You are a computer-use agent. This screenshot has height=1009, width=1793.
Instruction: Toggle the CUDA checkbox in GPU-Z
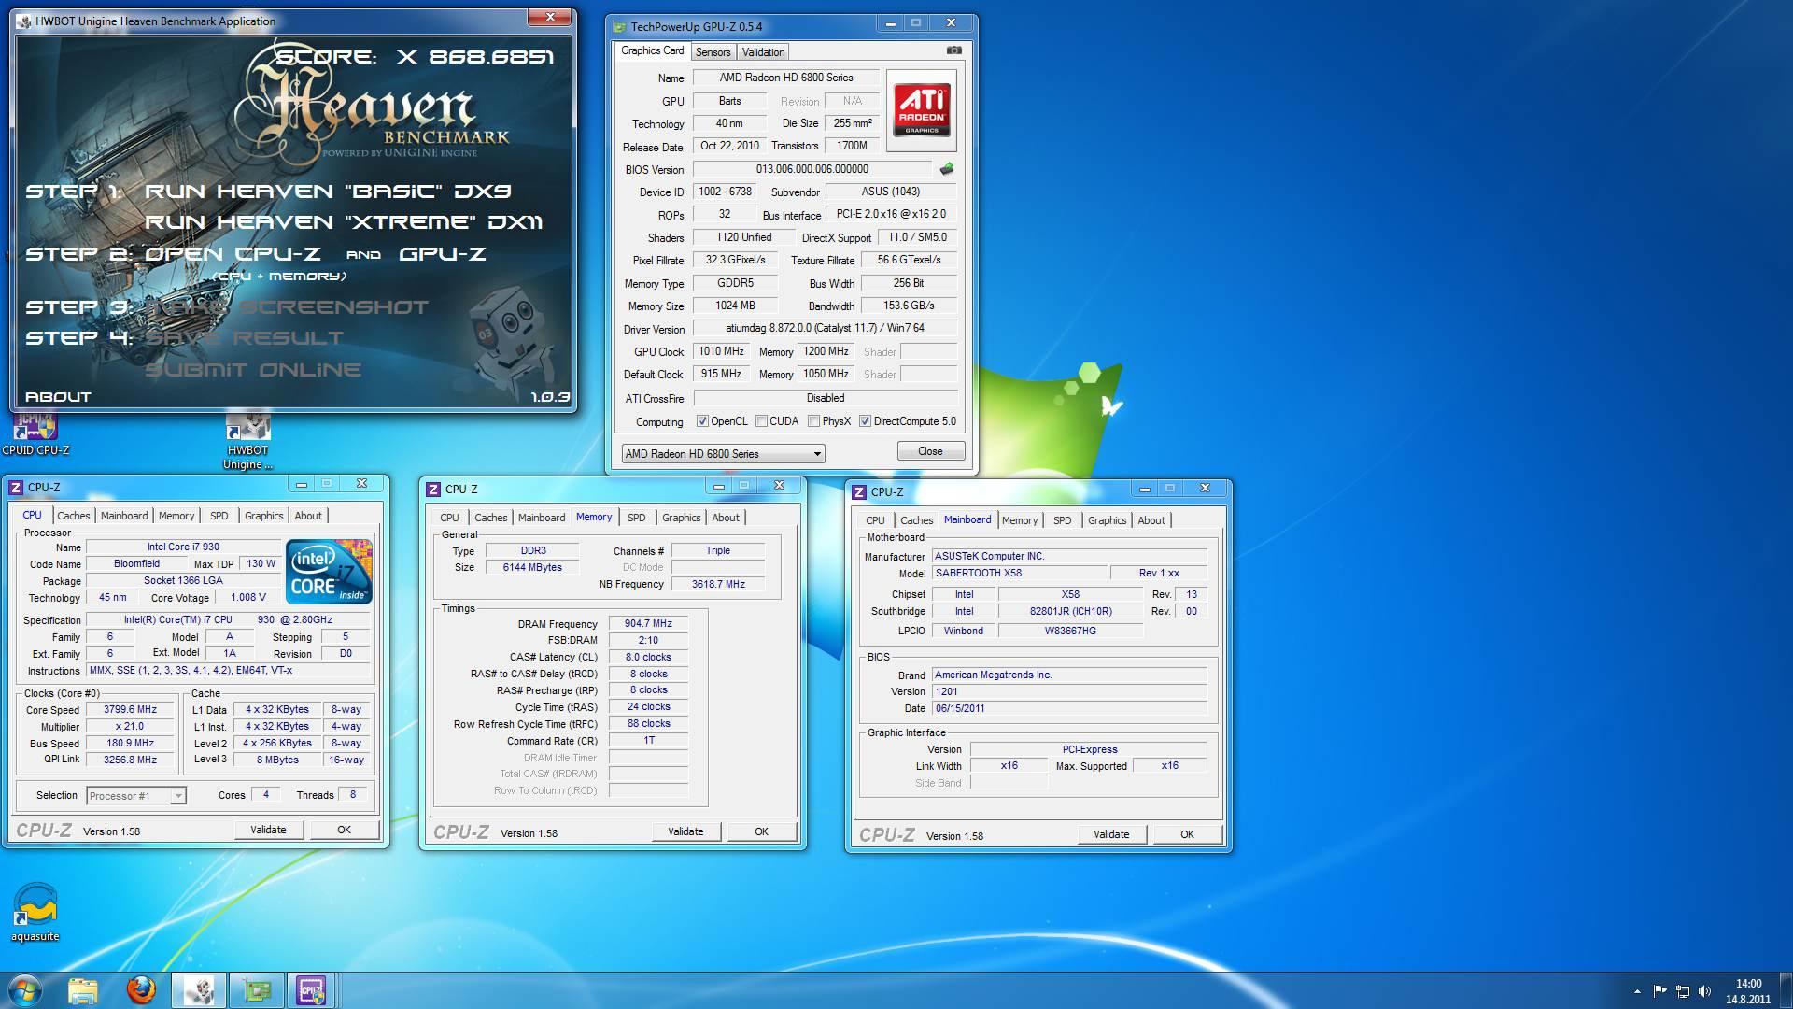(761, 421)
